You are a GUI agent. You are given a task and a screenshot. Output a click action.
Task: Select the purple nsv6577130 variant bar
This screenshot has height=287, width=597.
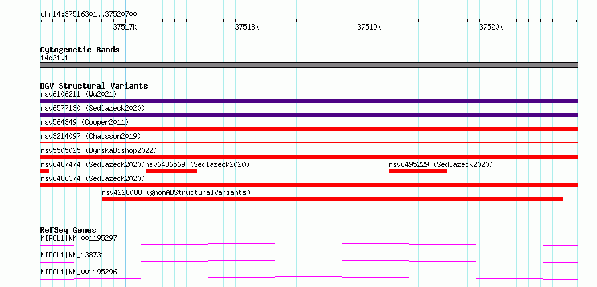(309, 115)
